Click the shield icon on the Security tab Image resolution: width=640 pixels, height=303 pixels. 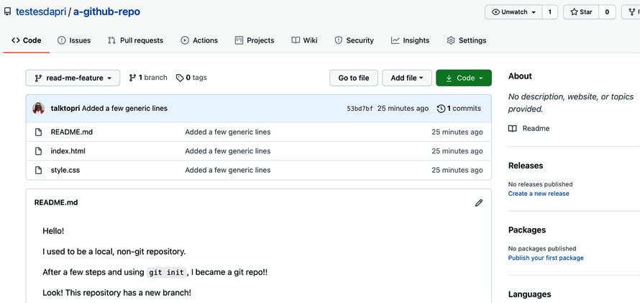(339, 40)
